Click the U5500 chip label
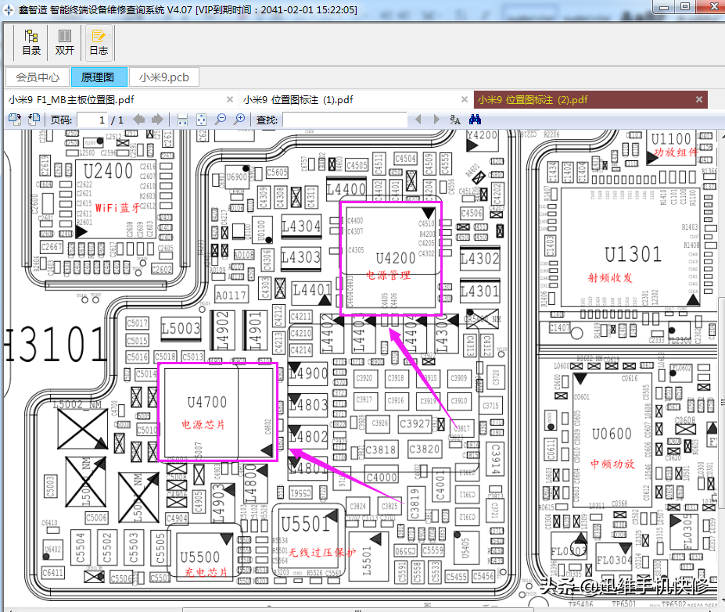 coord(199,557)
